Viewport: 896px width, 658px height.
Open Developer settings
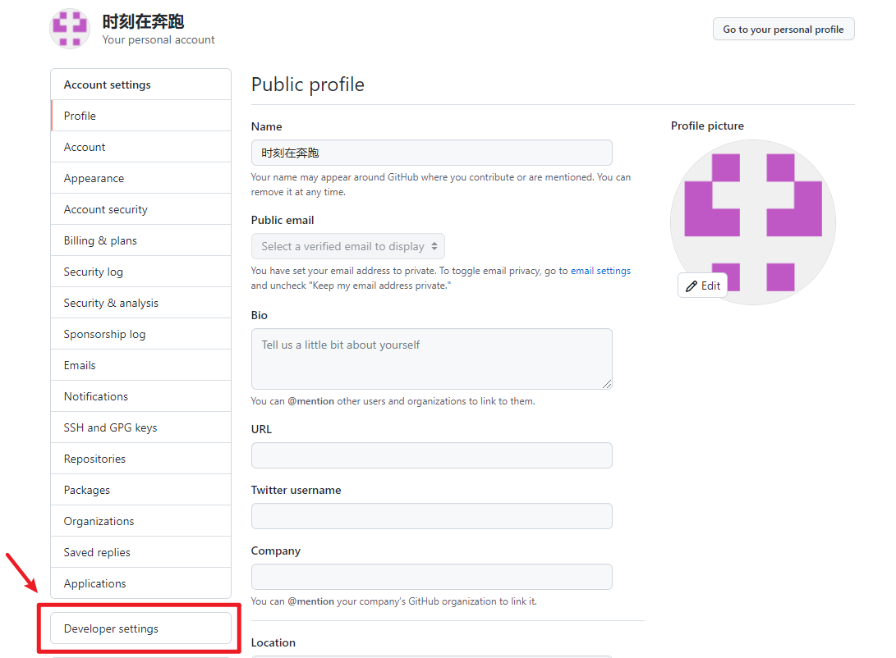pyautogui.click(x=140, y=628)
